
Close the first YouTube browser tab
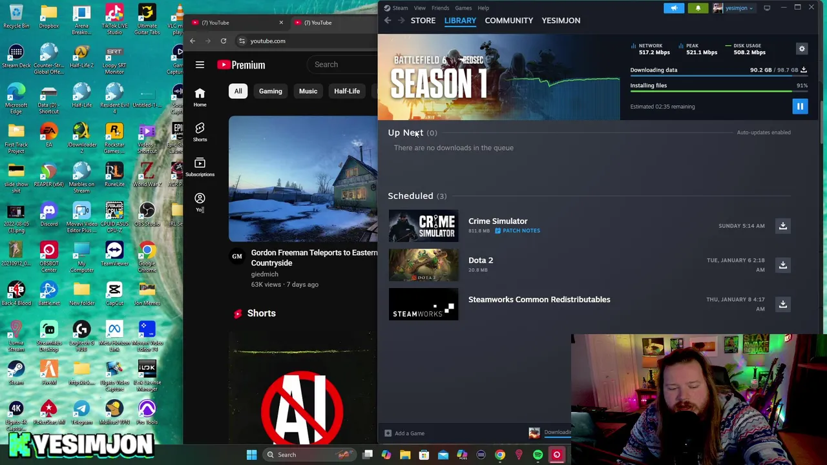pyautogui.click(x=281, y=23)
